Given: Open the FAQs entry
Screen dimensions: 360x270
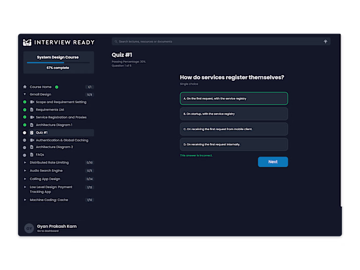Looking at the screenshot, I should click(40, 155).
